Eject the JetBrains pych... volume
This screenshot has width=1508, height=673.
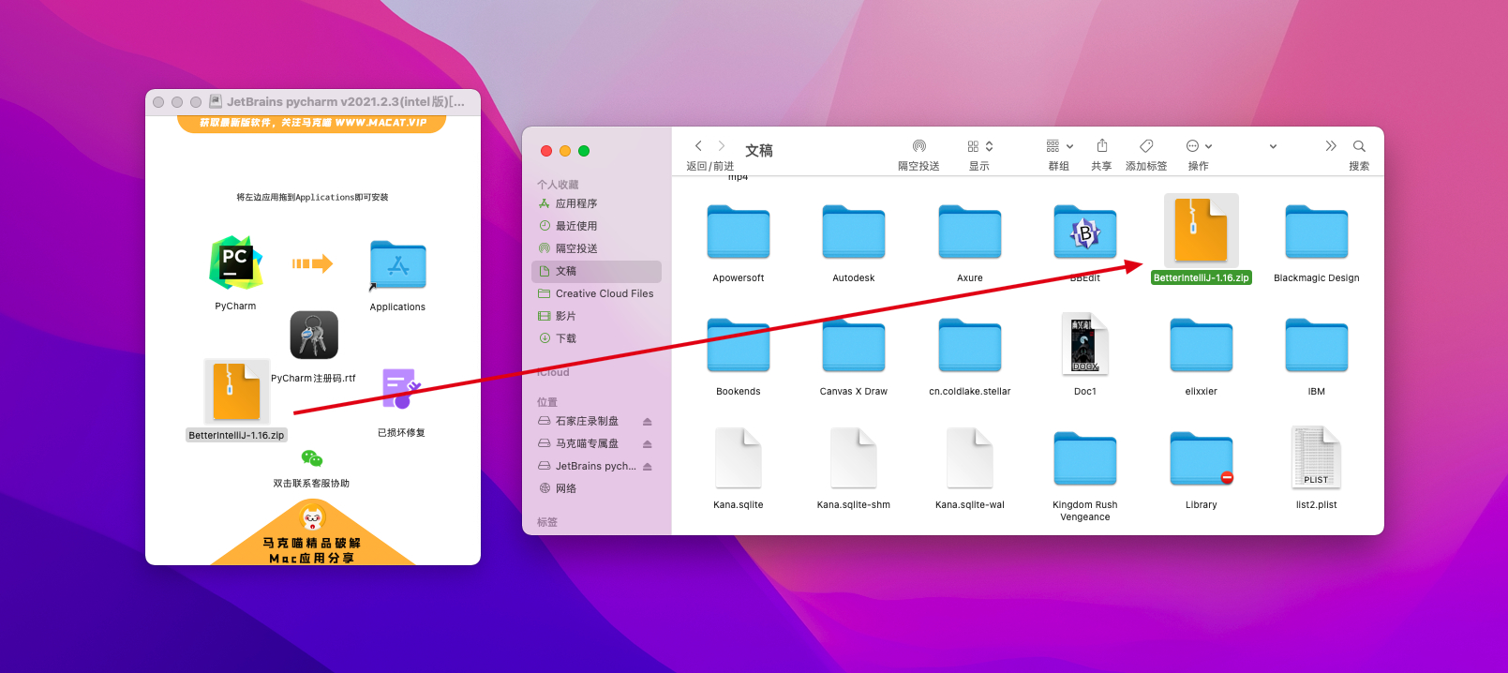point(648,467)
